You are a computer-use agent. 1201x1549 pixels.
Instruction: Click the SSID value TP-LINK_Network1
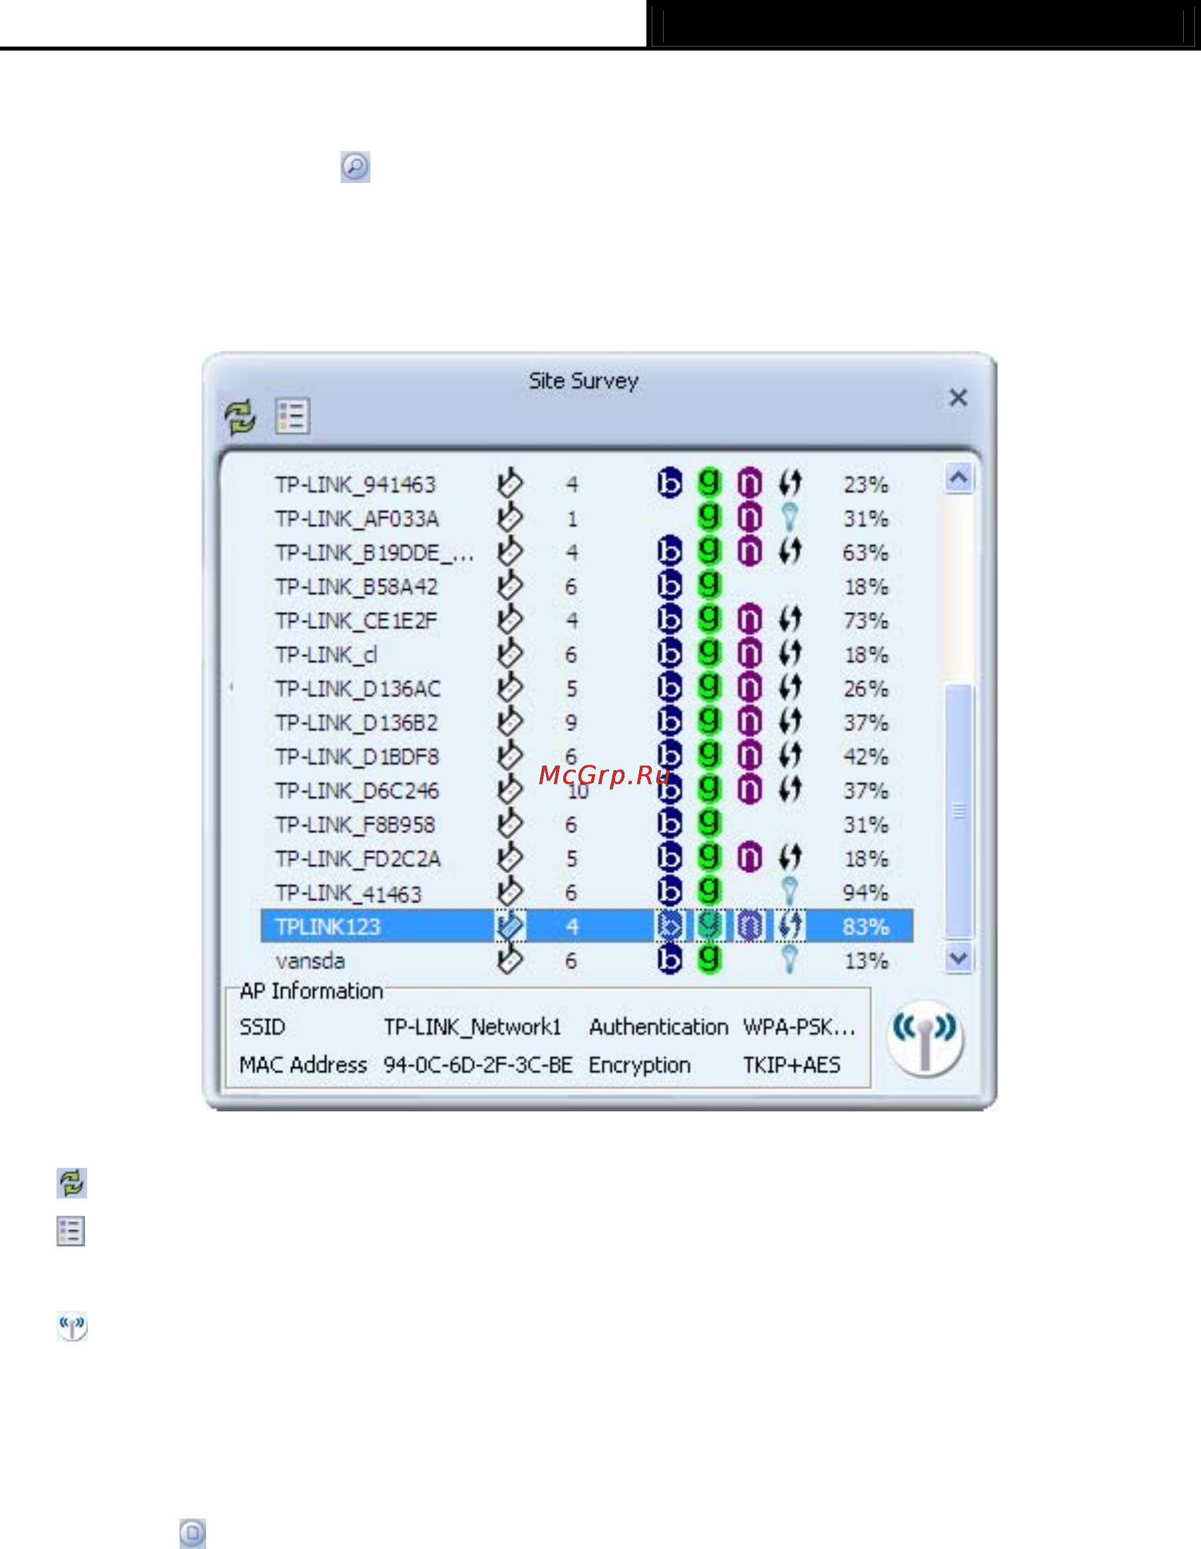(x=472, y=1027)
